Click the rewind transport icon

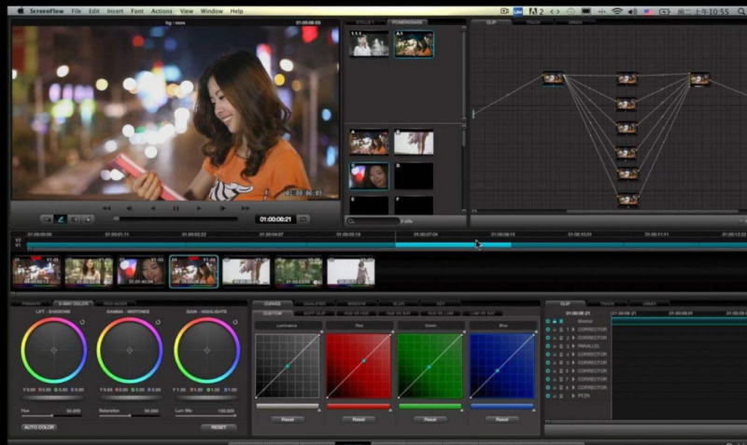(x=106, y=208)
